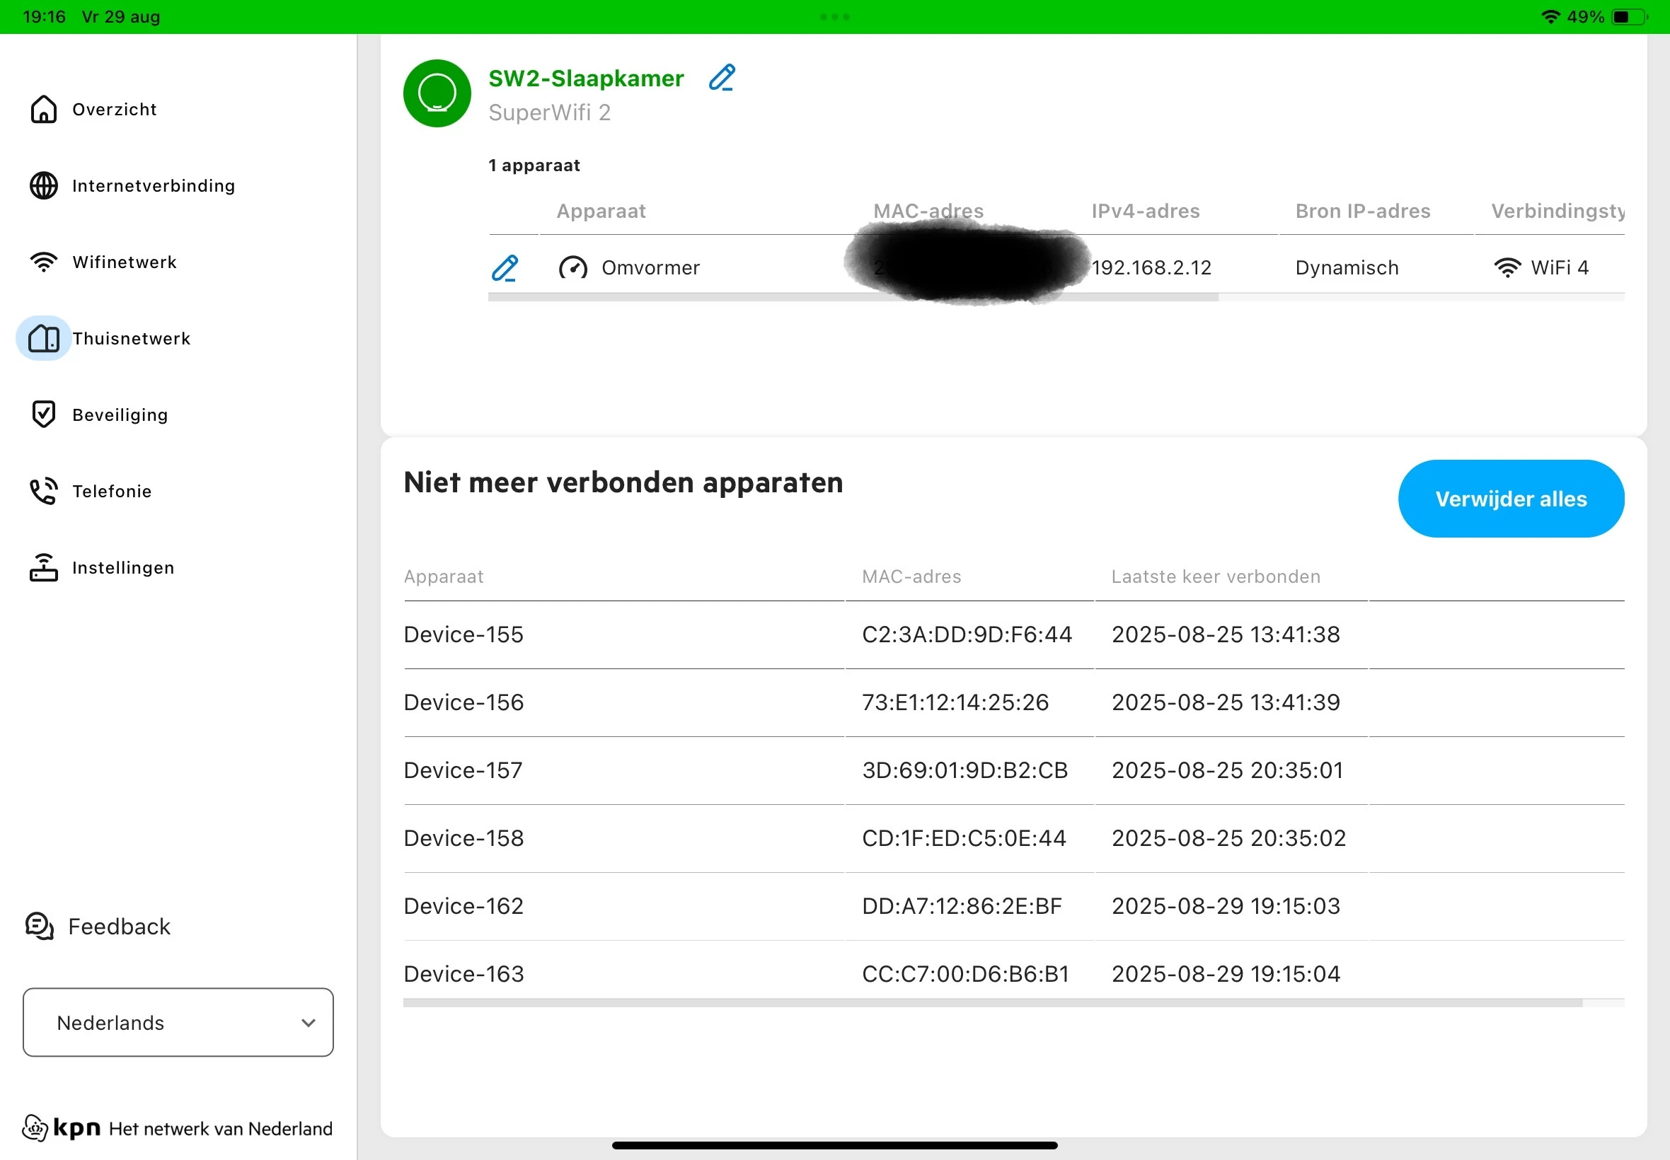Screen dimensions: 1670x1160
Task: Click the chevron in the language selector
Action: (x=309, y=1023)
